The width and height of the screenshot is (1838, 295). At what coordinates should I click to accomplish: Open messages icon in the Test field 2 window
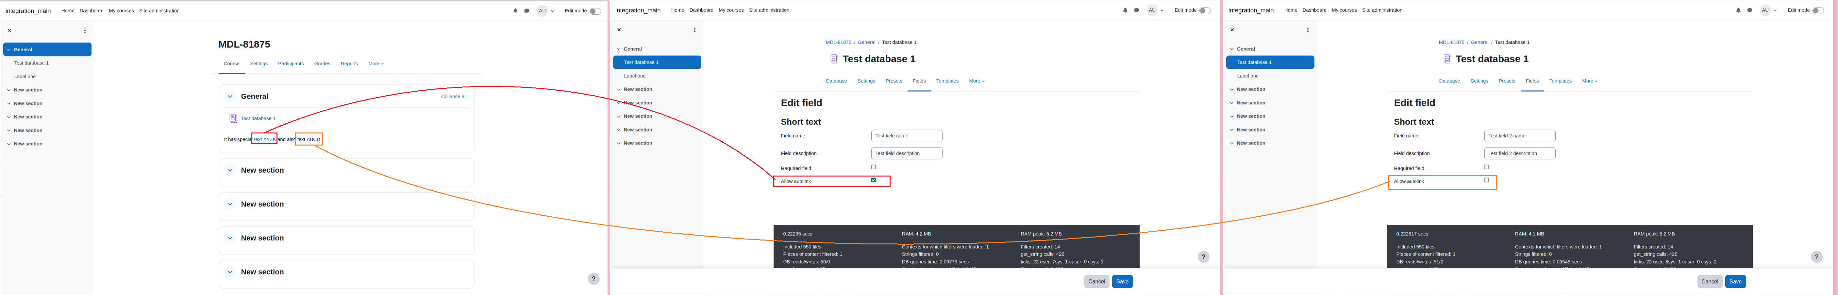[x=1749, y=10]
